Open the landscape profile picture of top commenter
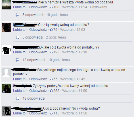Viewport: 134px width, 117px height. tap(6, 5)
